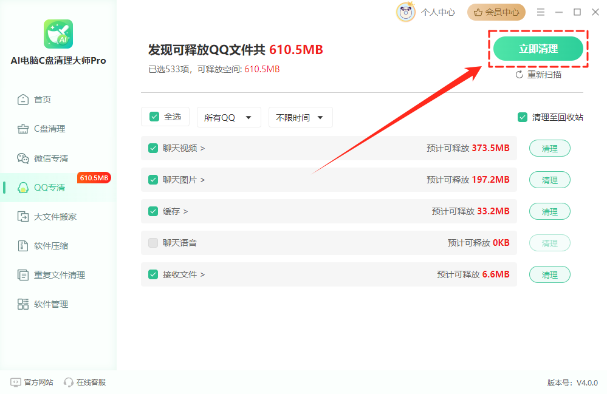Click the 197.2MB size value
607x394 pixels.
tap(490, 180)
